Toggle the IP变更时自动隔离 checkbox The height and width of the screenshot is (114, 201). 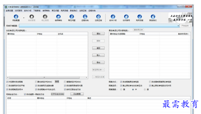click(x=7, y=82)
